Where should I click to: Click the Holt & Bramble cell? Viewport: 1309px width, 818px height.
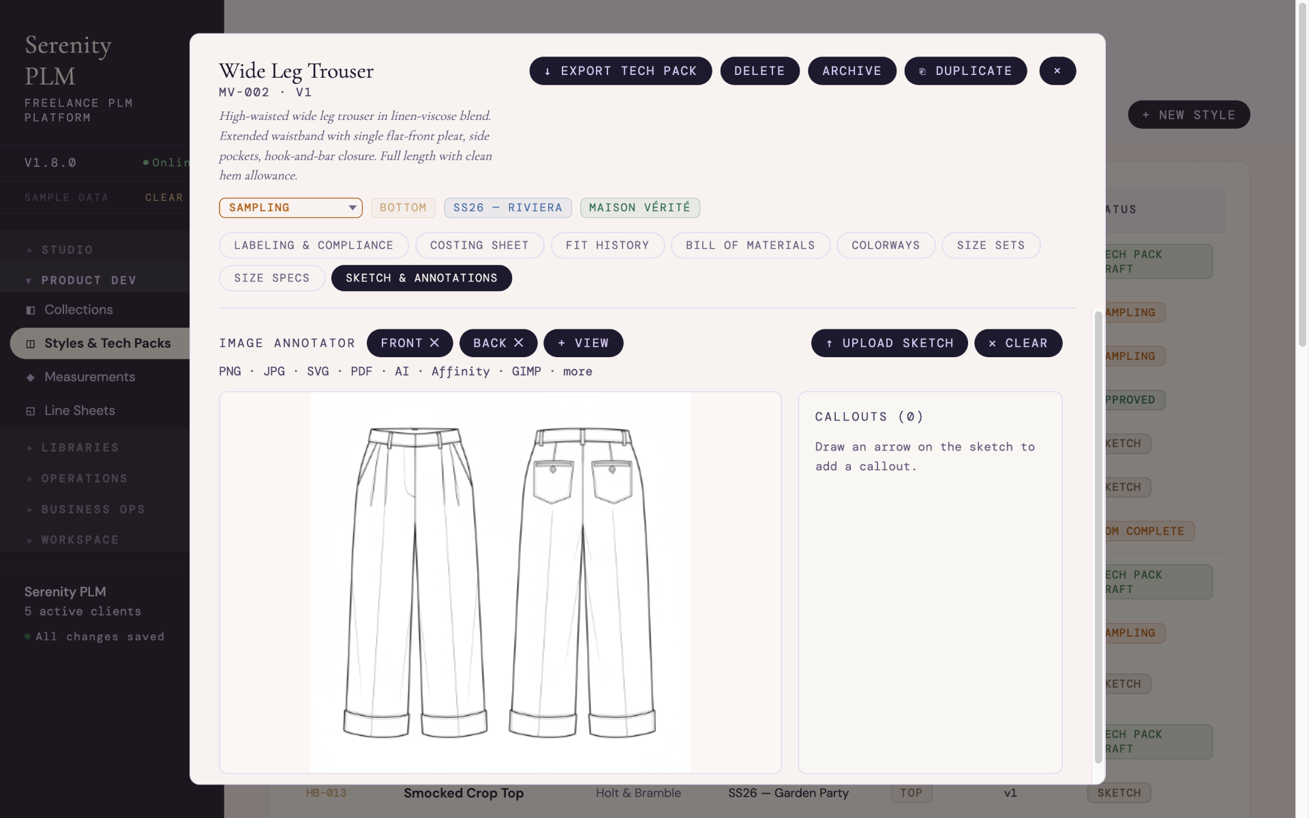pos(638,793)
